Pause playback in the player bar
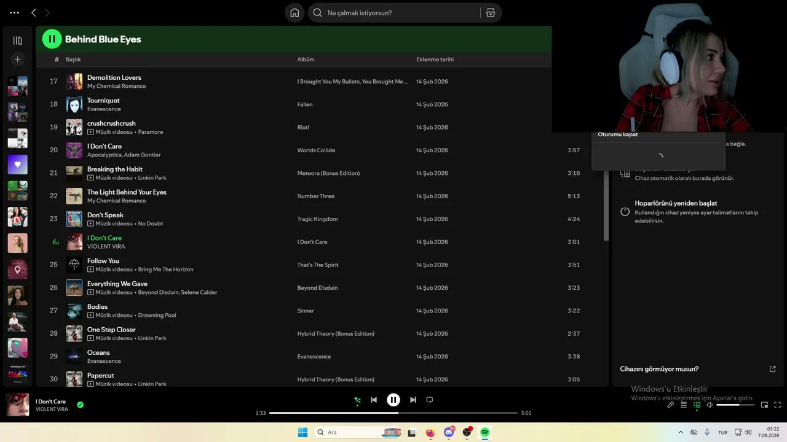Image resolution: width=787 pixels, height=442 pixels. tap(393, 400)
